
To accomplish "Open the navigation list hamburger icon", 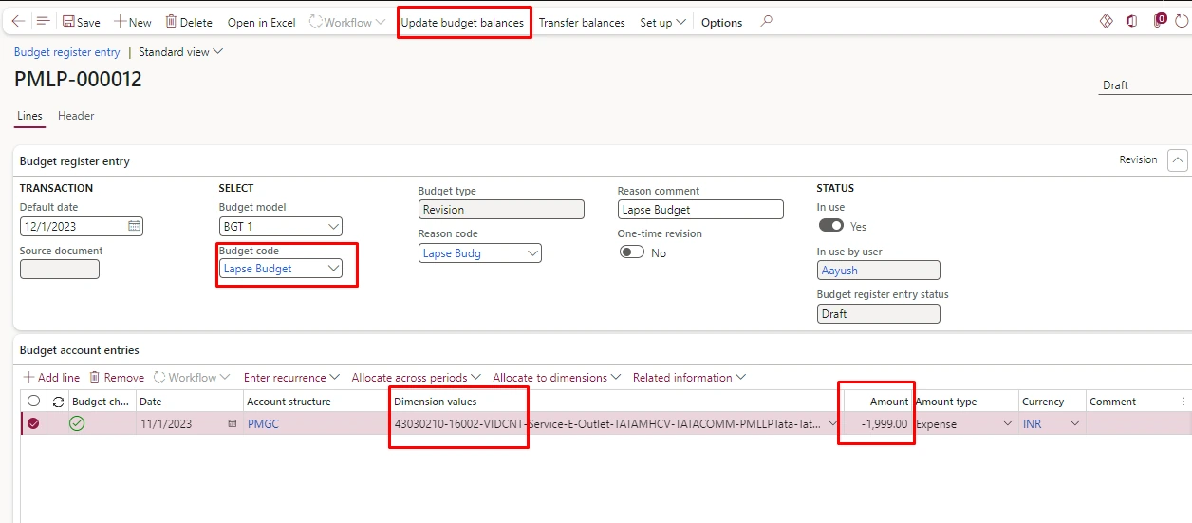I will click(43, 21).
